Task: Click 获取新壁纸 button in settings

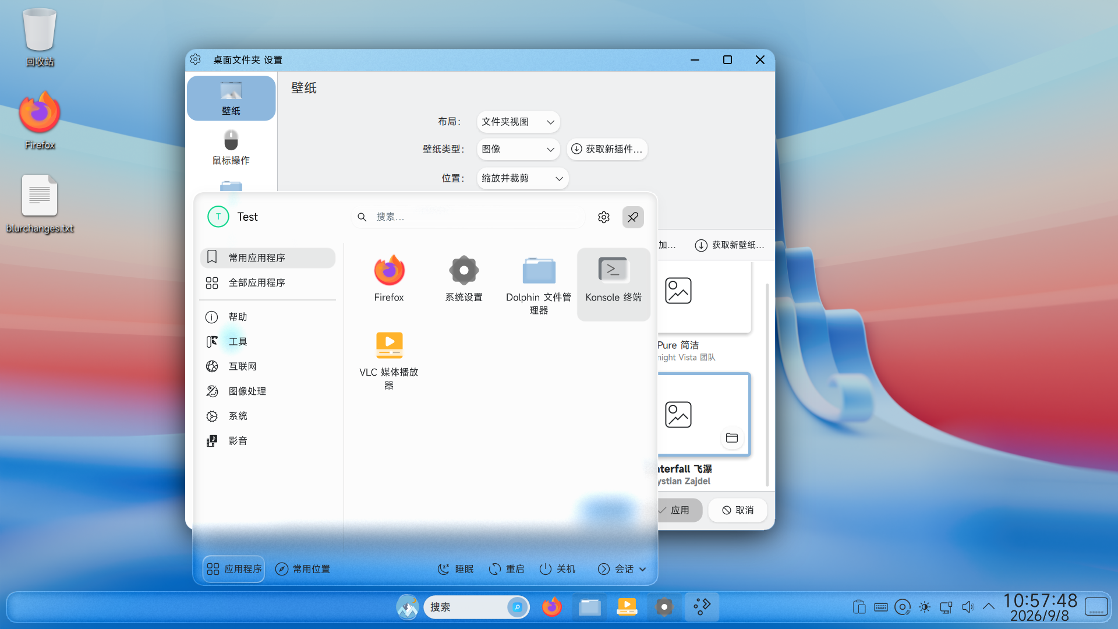Action: point(730,245)
